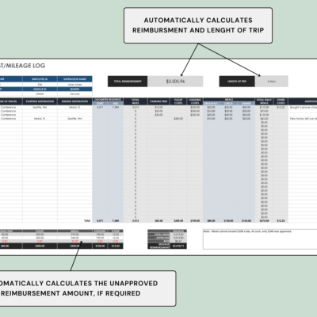Viewport: 317px width, 317px height.
Task: Click the PARKING FEES column header
Action: [x=158, y=101]
